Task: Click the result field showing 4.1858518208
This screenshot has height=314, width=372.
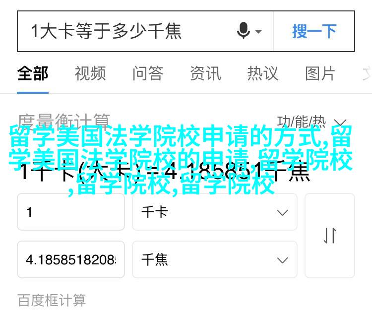Action: (x=71, y=259)
